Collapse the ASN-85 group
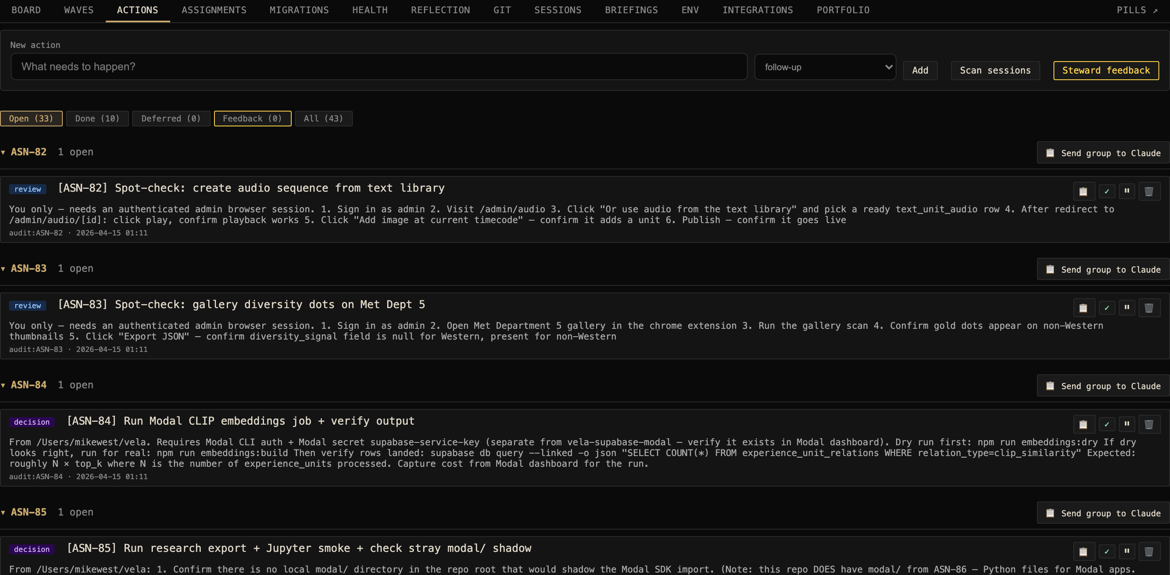 coord(3,512)
